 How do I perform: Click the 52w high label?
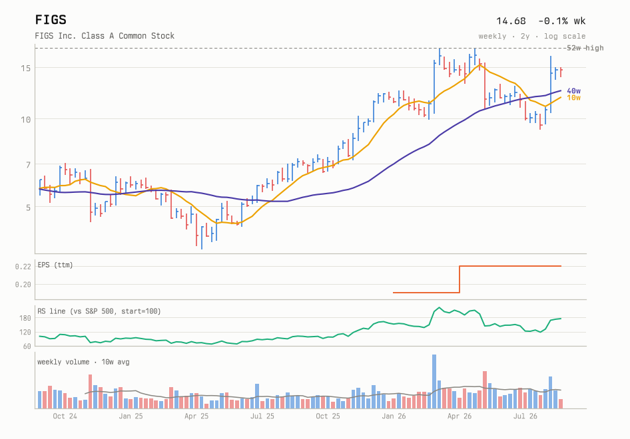coord(585,48)
